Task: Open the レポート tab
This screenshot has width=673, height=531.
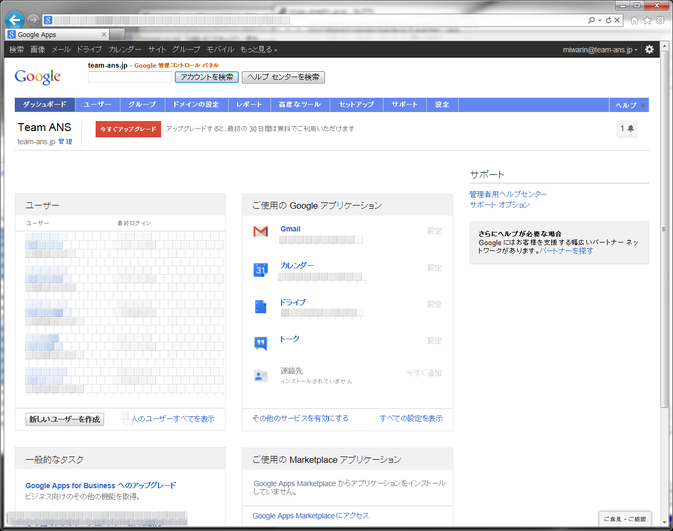Action: pyautogui.click(x=249, y=105)
